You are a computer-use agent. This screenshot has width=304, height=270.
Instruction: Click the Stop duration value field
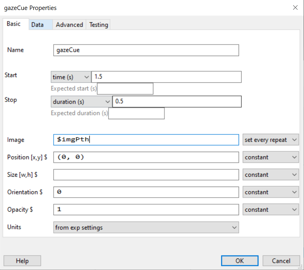[177, 102]
